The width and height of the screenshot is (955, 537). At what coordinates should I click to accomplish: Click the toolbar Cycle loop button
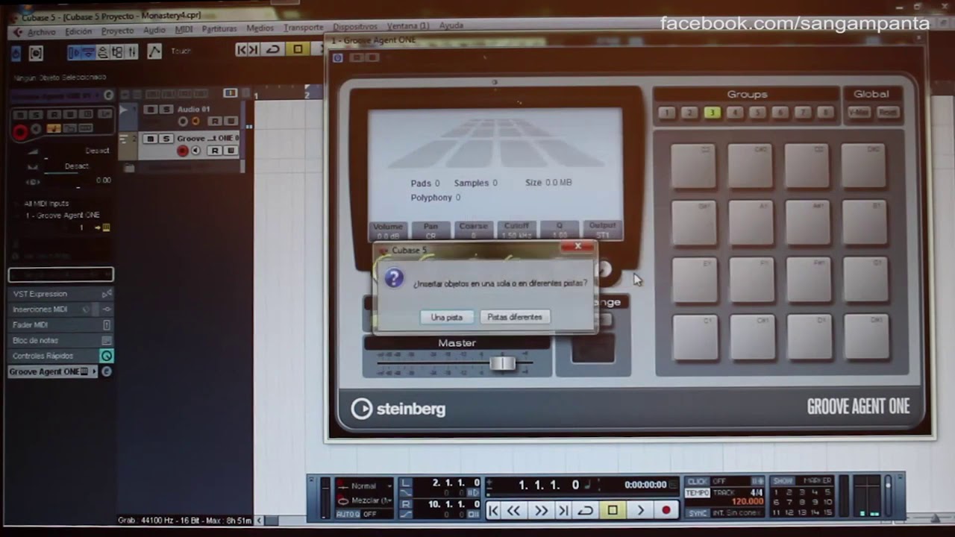click(273, 49)
